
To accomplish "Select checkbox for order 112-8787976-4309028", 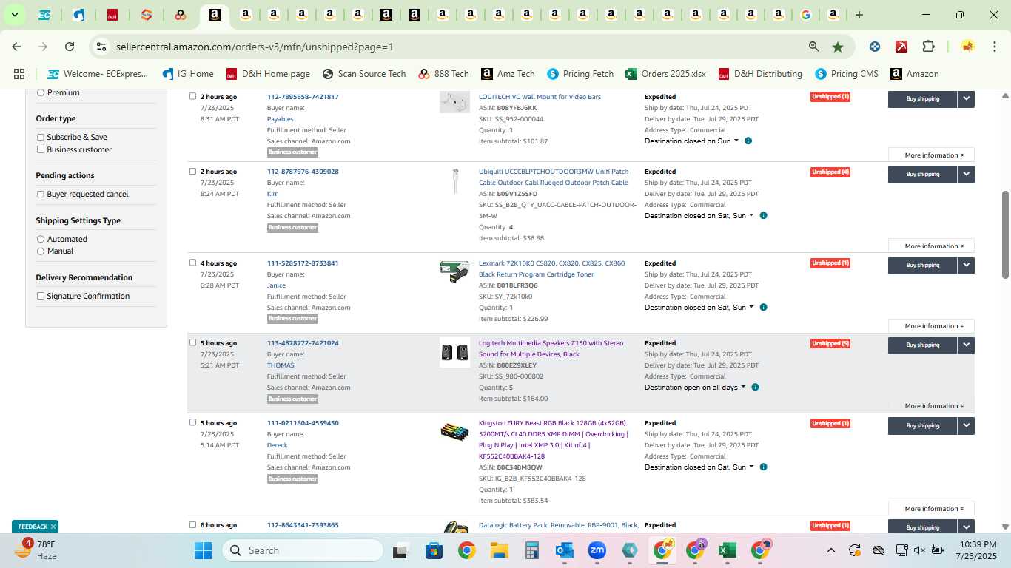I will (193, 171).
